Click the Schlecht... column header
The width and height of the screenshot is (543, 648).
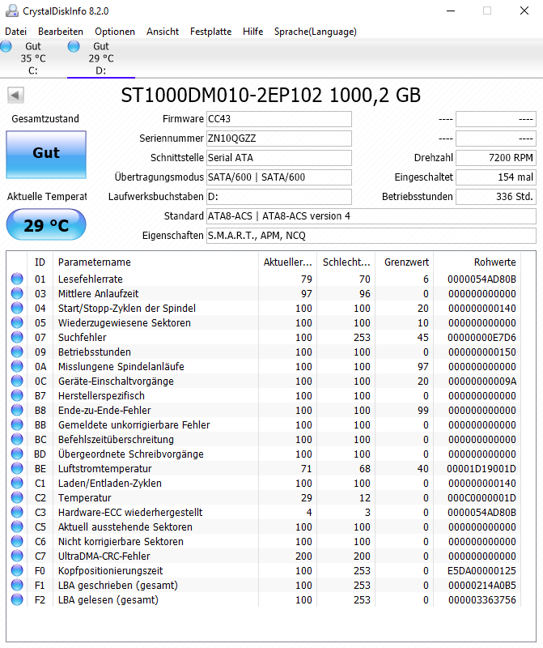(x=346, y=262)
